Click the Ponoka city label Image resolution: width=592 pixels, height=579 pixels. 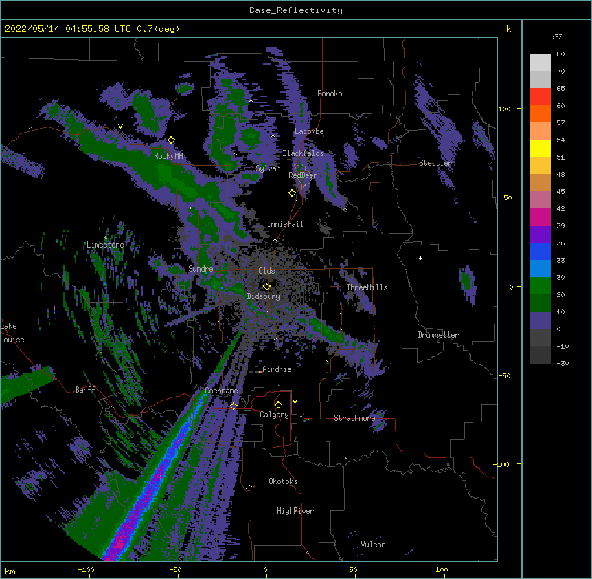point(330,94)
